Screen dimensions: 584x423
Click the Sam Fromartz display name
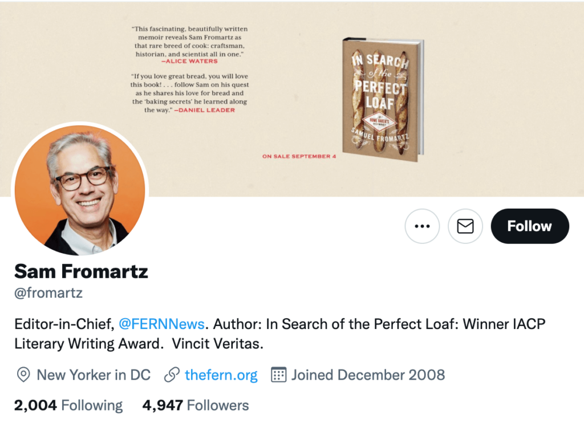[x=81, y=271]
